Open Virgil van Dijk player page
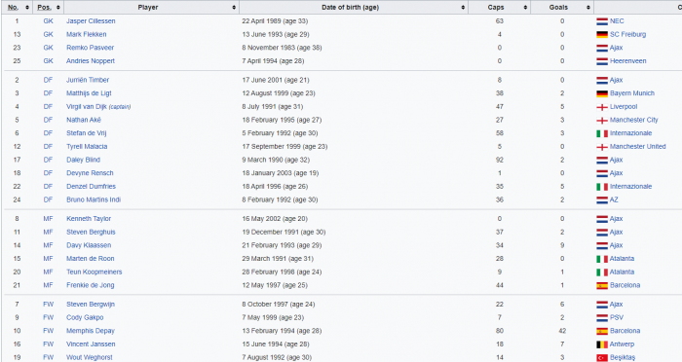Screen dimensions: 682x362 [87, 106]
